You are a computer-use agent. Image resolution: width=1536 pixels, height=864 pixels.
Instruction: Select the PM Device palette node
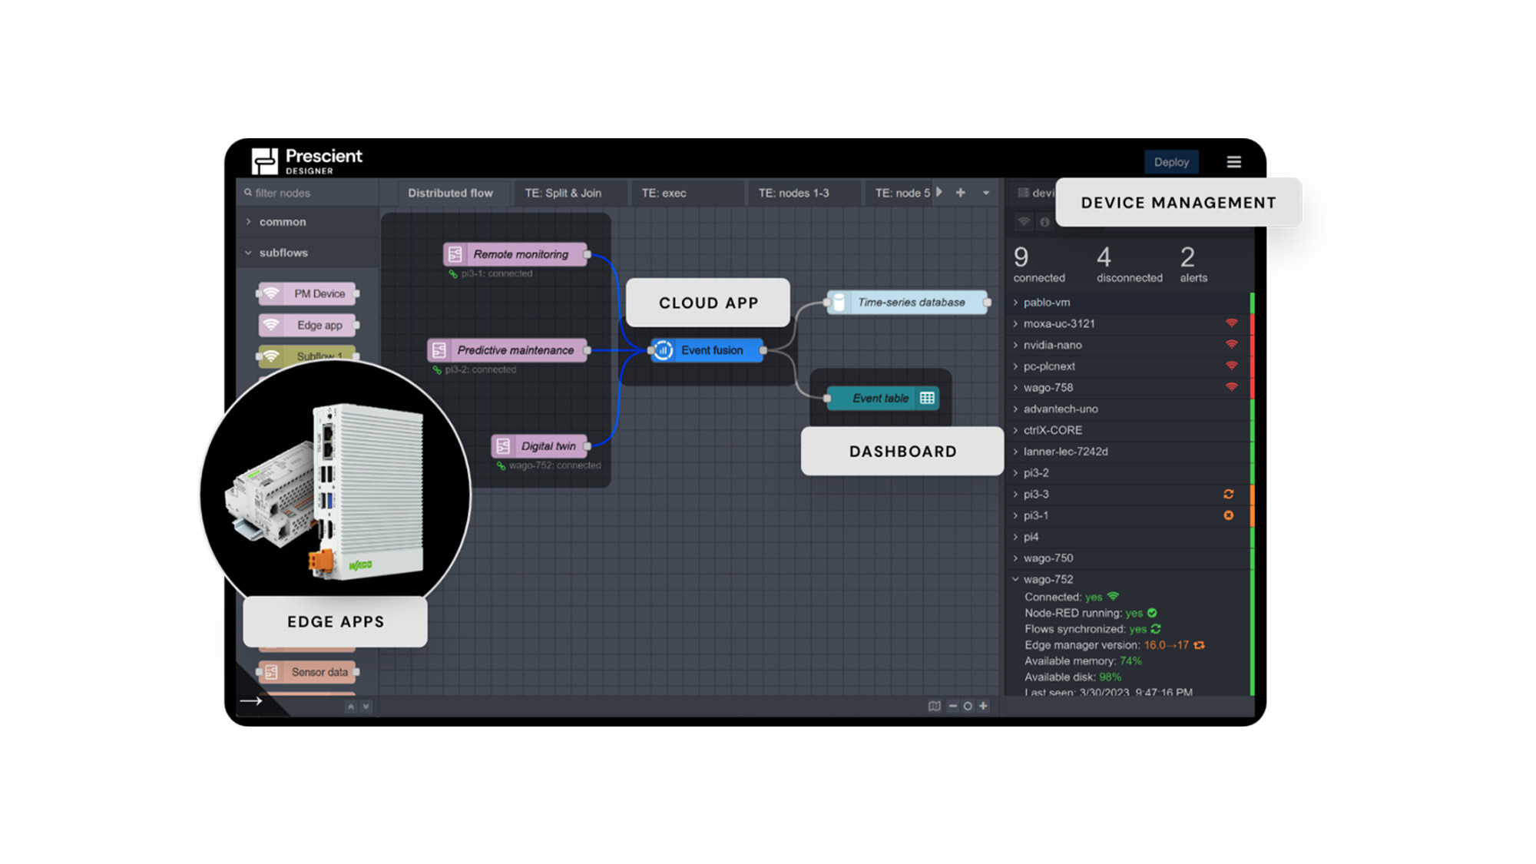[307, 293]
